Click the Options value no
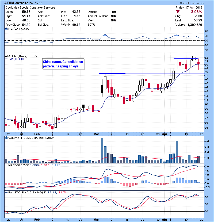 [x=114, y=12]
